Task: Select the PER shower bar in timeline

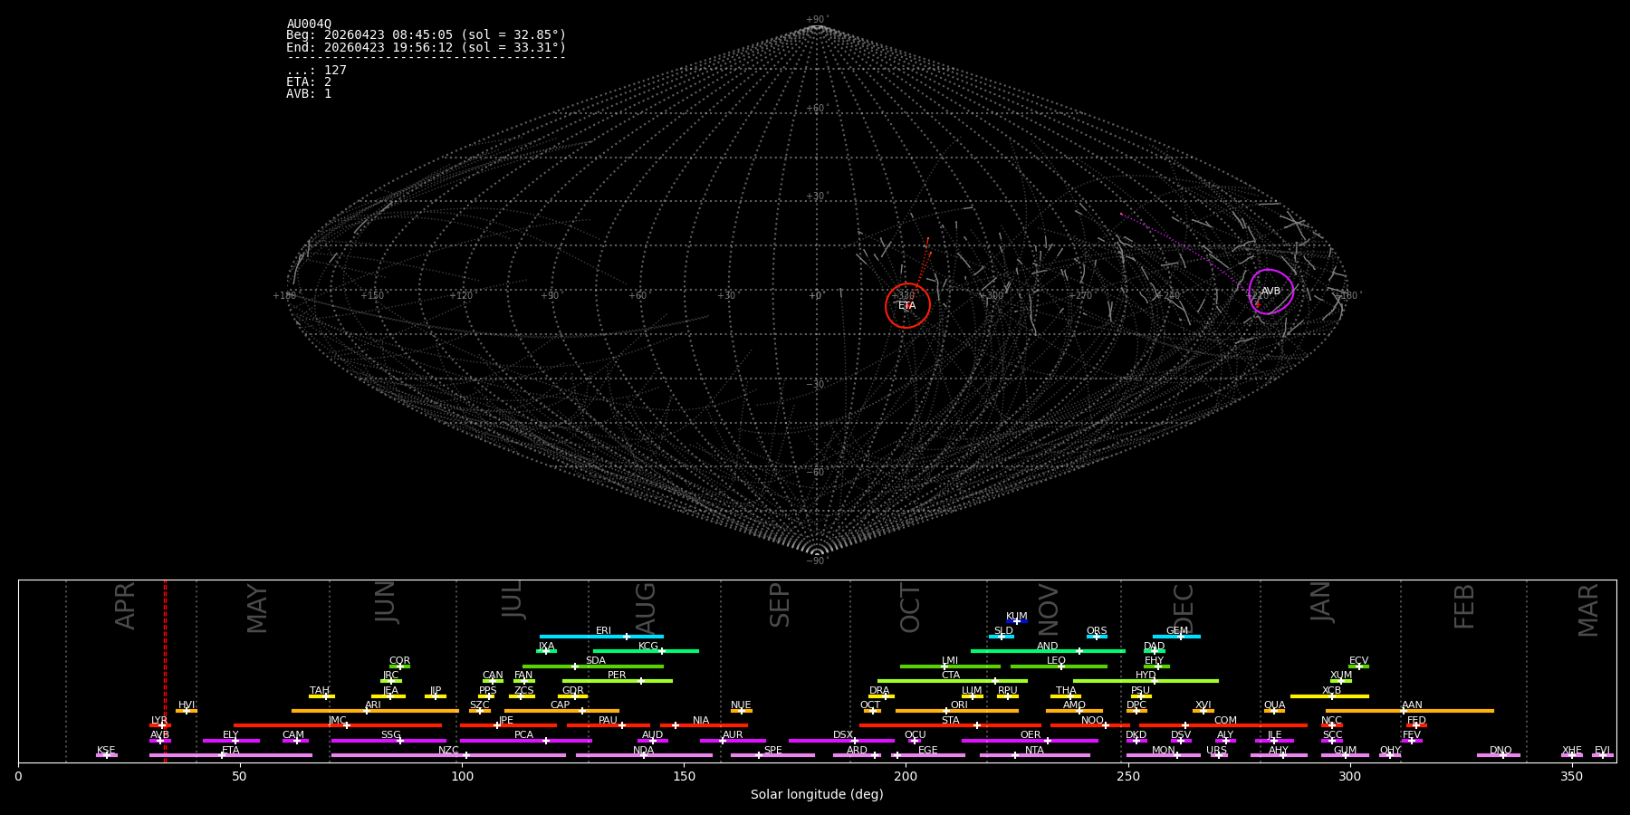Action: coord(618,681)
